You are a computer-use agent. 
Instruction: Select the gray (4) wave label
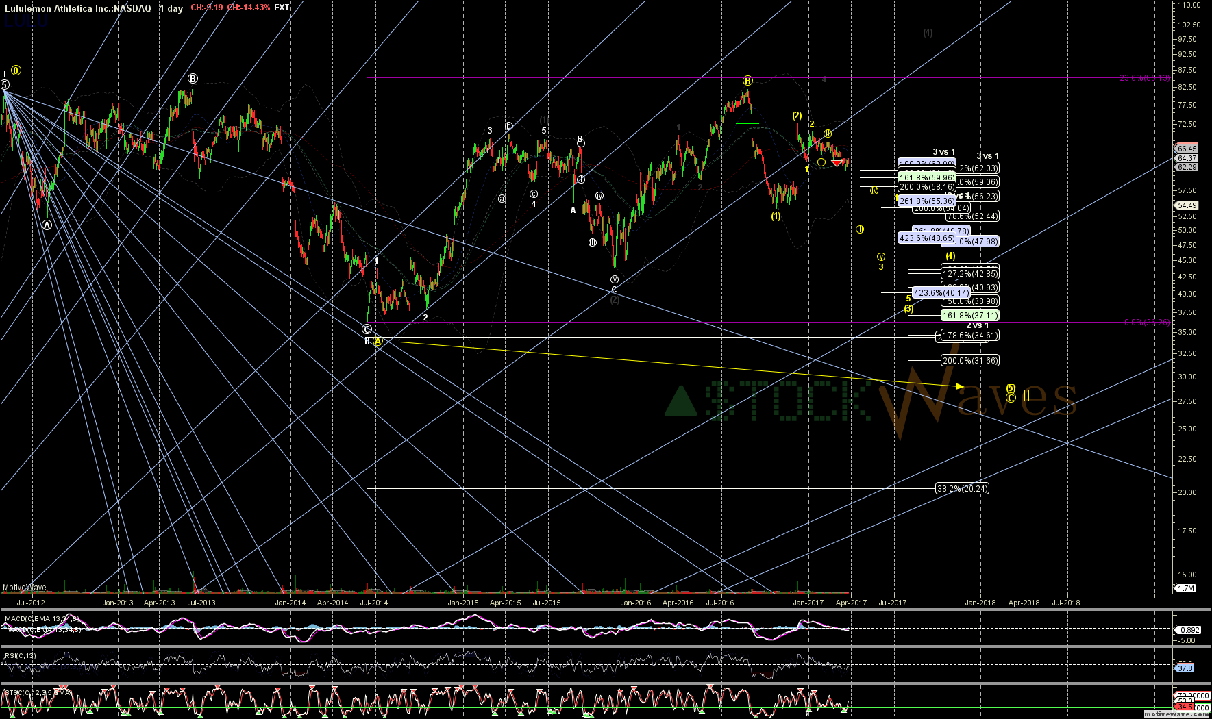928,33
